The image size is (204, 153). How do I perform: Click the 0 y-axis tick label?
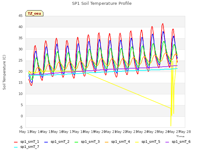22,116
